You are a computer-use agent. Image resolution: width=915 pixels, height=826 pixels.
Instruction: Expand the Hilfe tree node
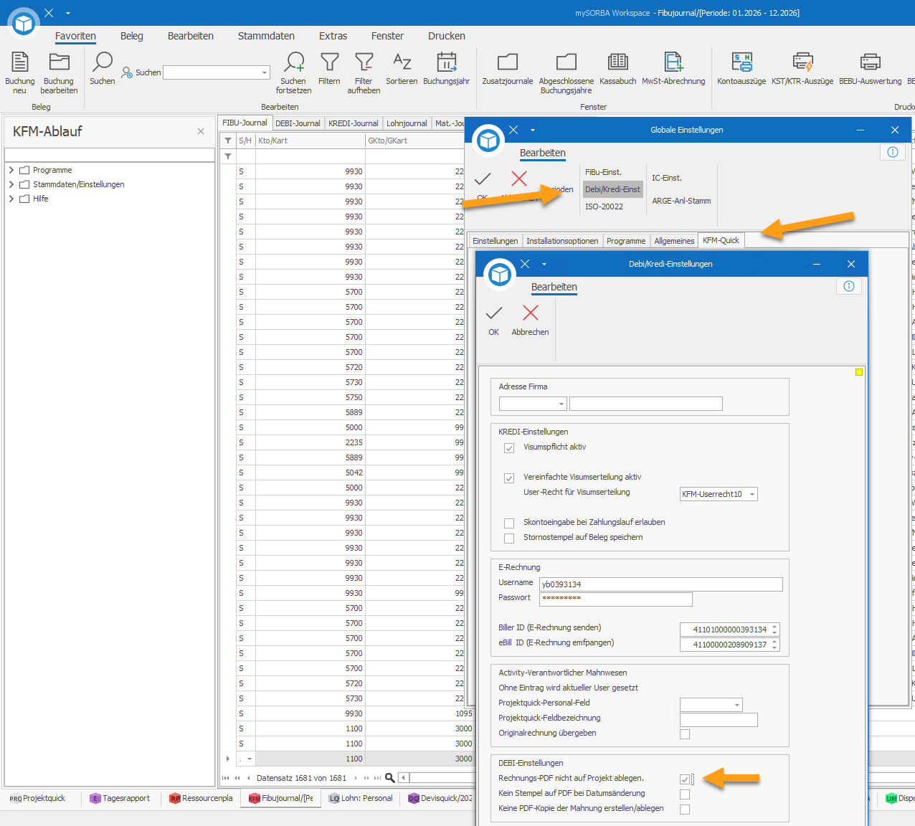pos(11,199)
